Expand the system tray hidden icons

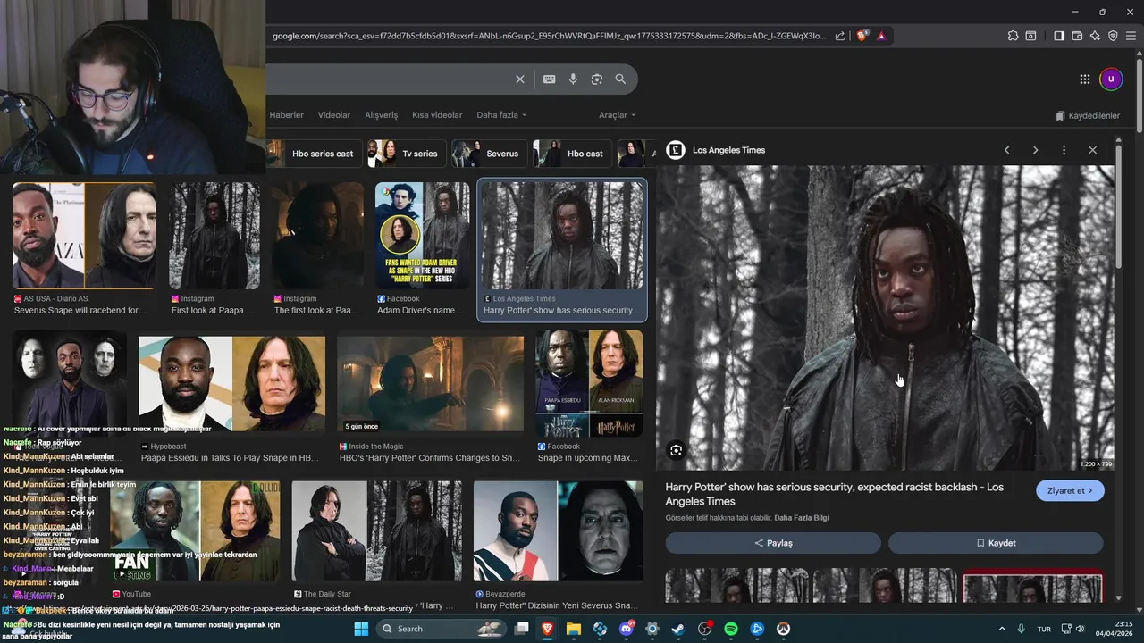tap(1001, 629)
